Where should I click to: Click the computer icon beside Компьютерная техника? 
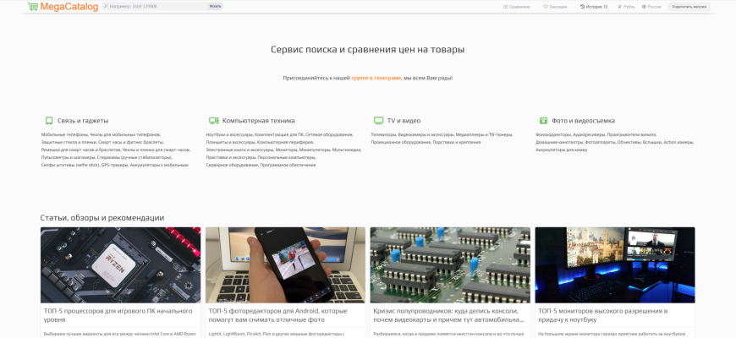click(x=213, y=121)
